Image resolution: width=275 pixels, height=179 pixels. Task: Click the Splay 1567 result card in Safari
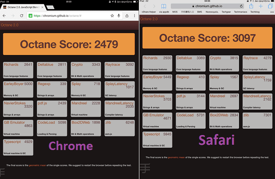(224, 82)
